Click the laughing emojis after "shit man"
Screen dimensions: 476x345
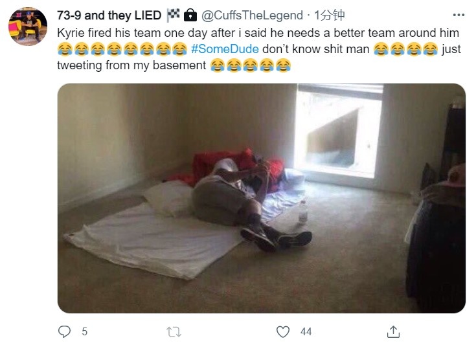click(405, 49)
